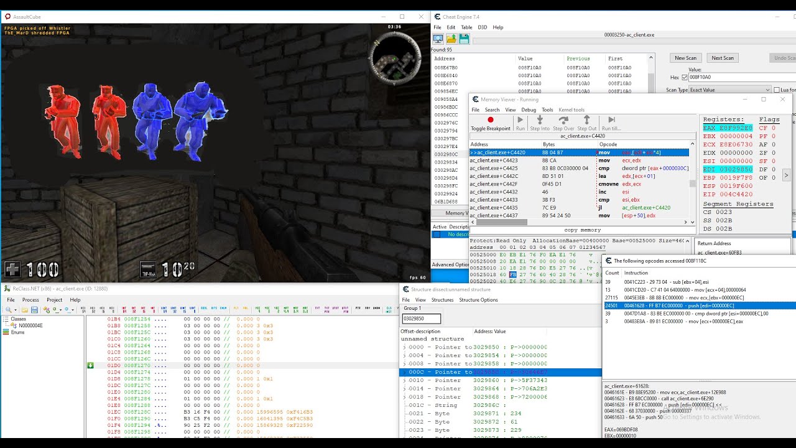Image resolution: width=796 pixels, height=448 pixels.
Task: Click Run till in Memory Viewer
Action: coord(611,123)
